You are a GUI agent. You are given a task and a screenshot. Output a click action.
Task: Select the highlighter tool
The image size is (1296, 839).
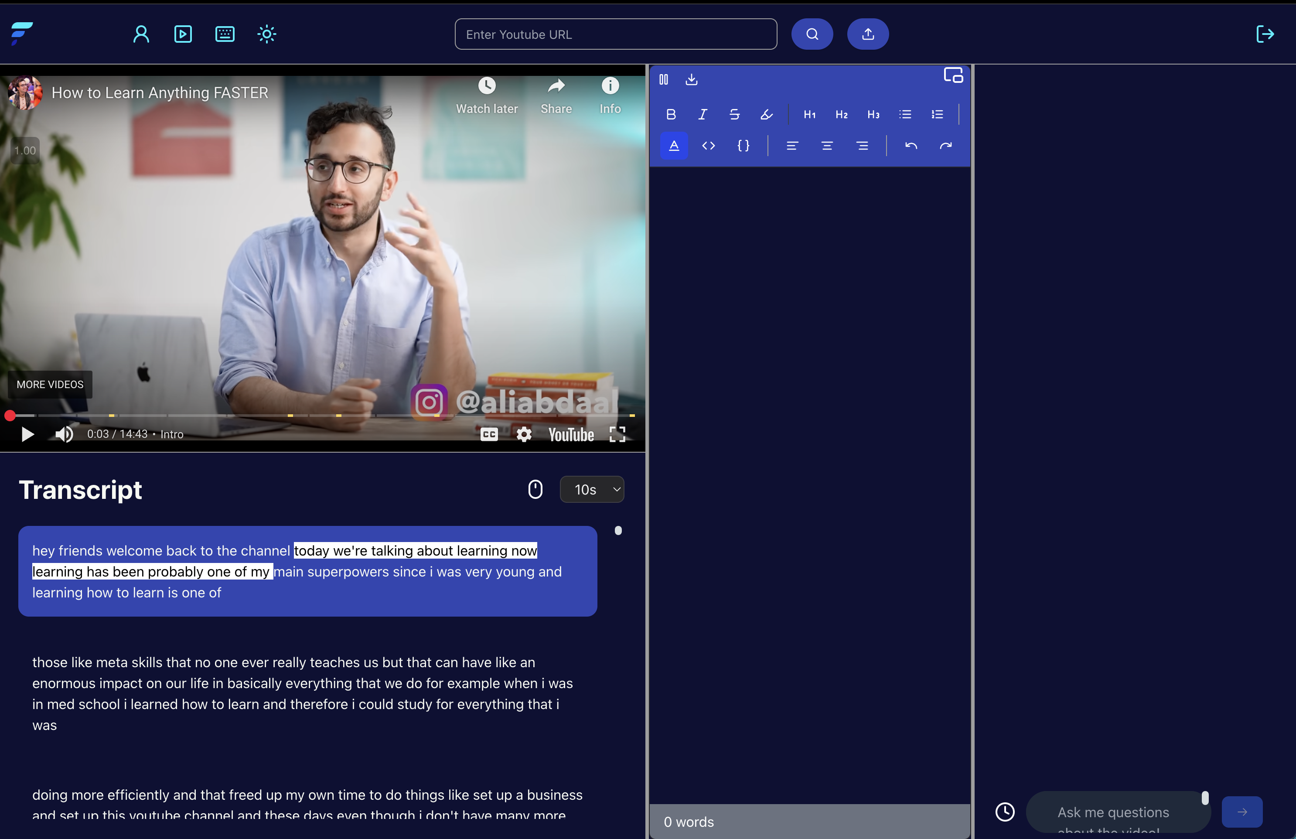click(766, 114)
